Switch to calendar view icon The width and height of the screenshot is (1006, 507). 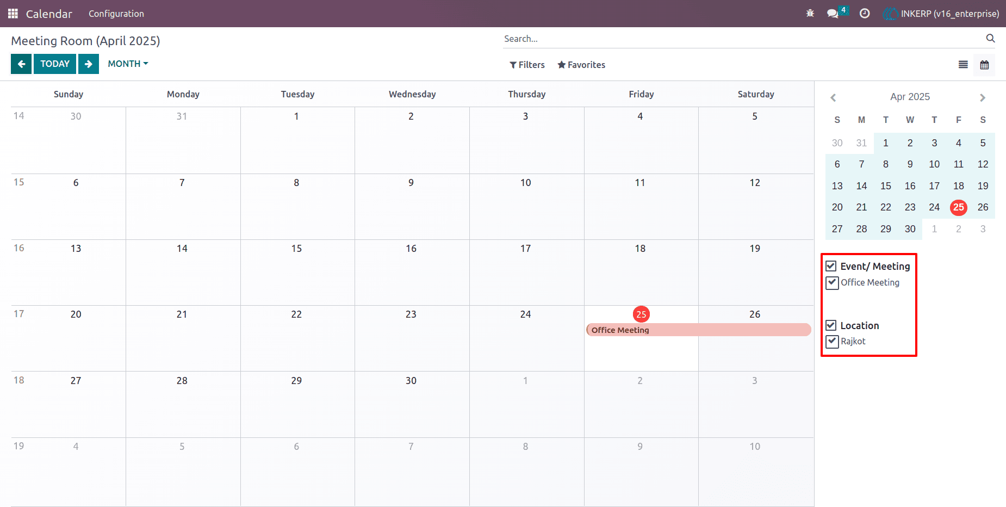[984, 65]
